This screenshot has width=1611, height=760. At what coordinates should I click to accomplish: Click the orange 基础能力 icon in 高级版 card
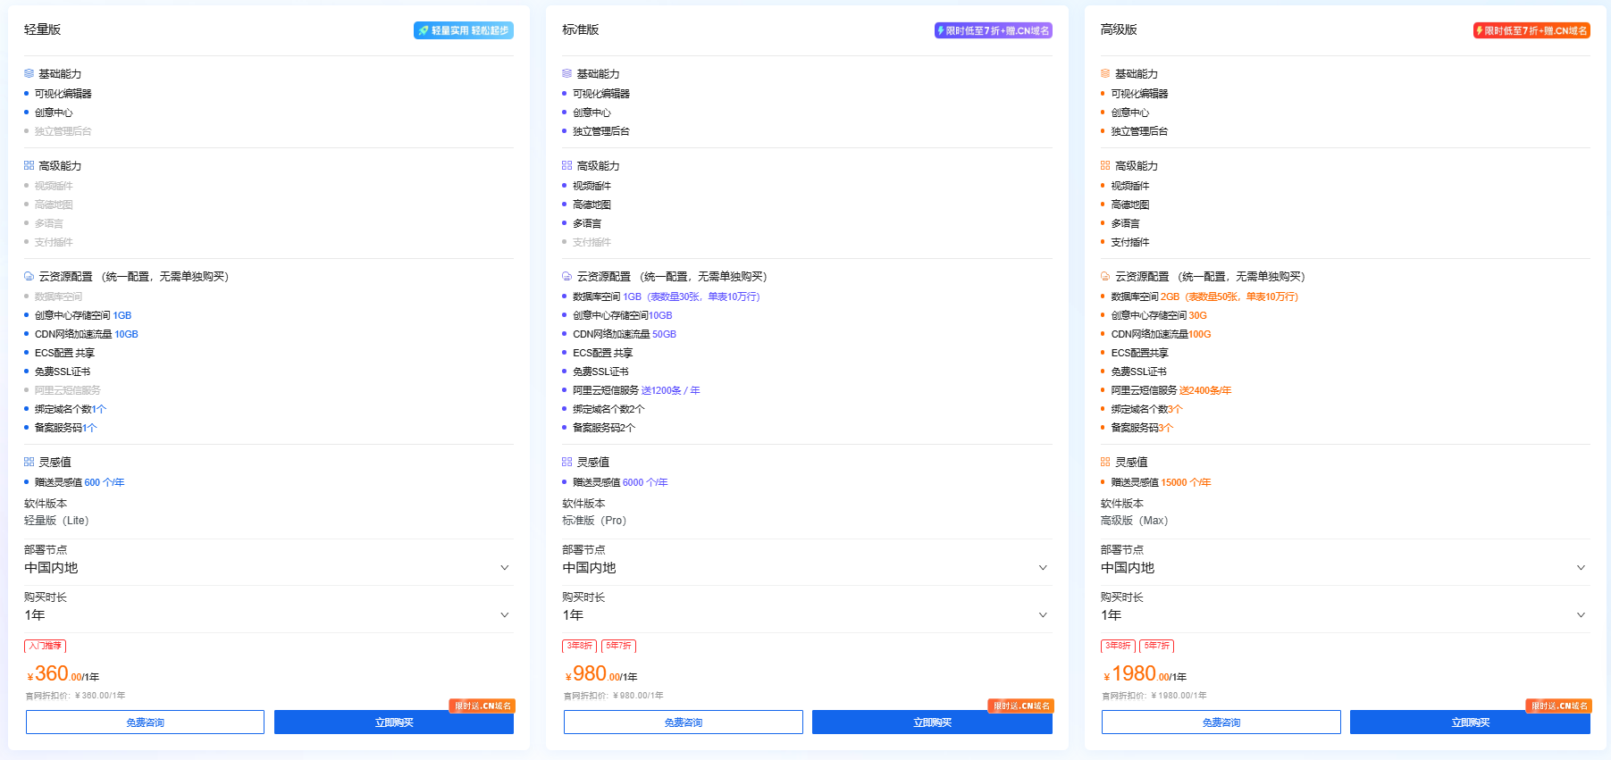pos(1105,73)
